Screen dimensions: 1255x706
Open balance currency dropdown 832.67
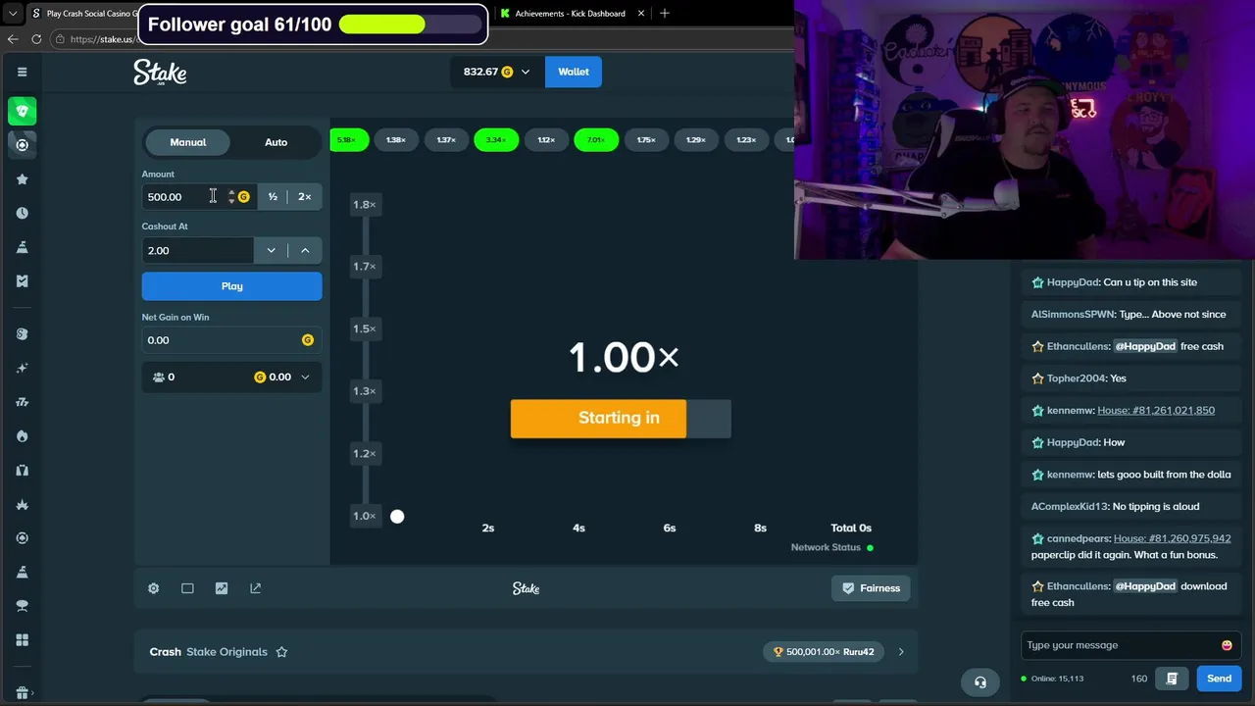(x=496, y=72)
